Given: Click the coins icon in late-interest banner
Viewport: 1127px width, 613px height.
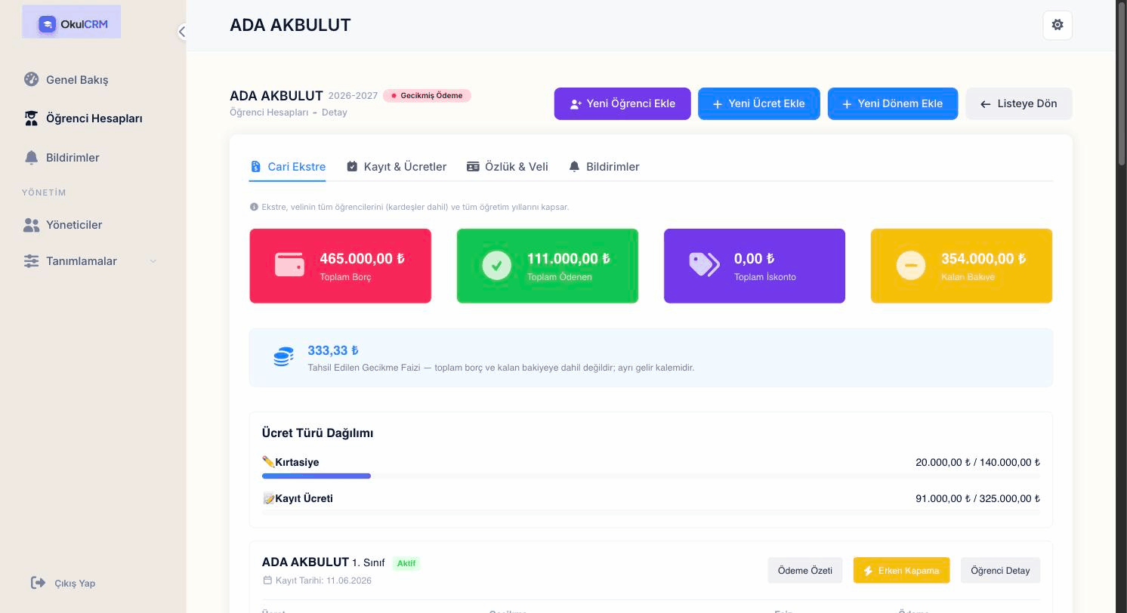Looking at the screenshot, I should tap(283, 357).
